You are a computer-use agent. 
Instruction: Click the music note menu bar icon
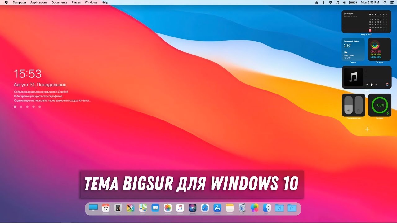(x=338, y=2)
